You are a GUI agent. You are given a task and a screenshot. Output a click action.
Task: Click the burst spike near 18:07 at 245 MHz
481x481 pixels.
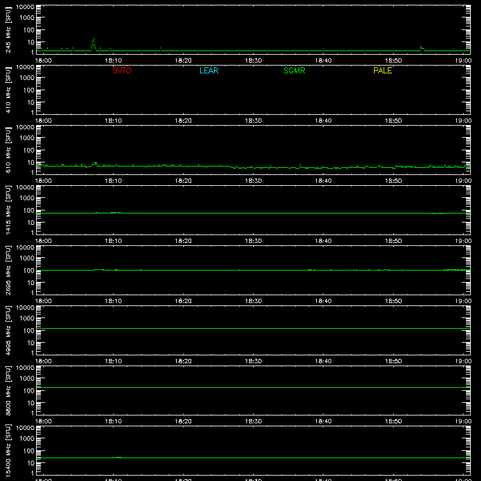[94, 43]
